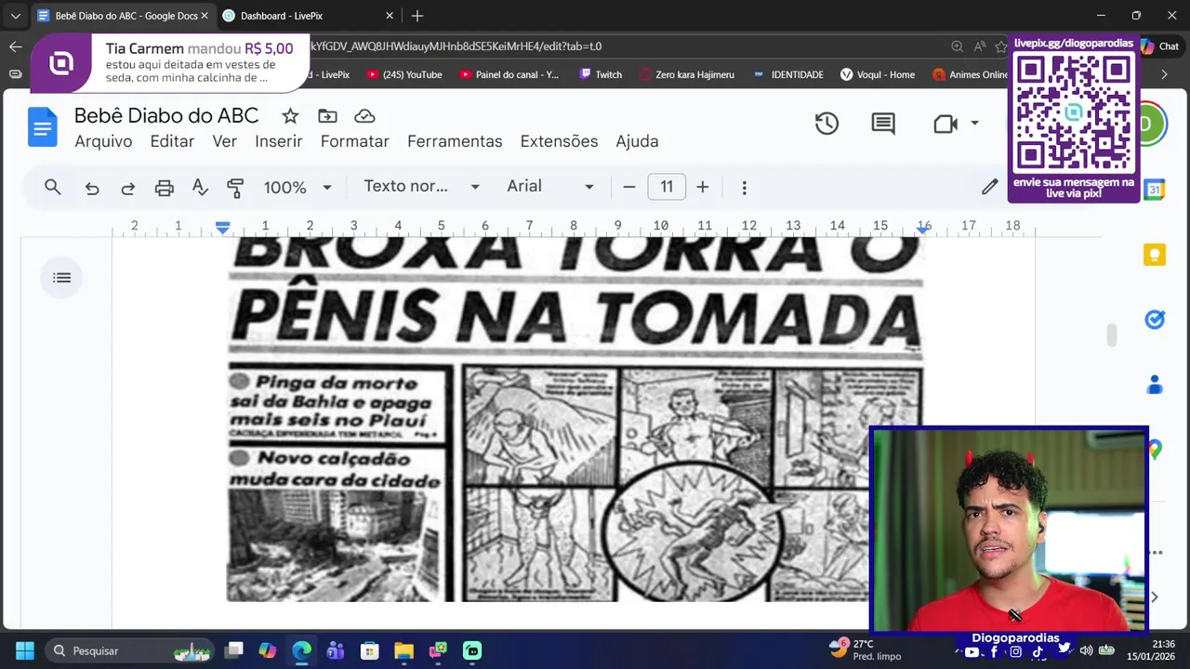
Task: Increase the font size
Action: click(x=703, y=188)
